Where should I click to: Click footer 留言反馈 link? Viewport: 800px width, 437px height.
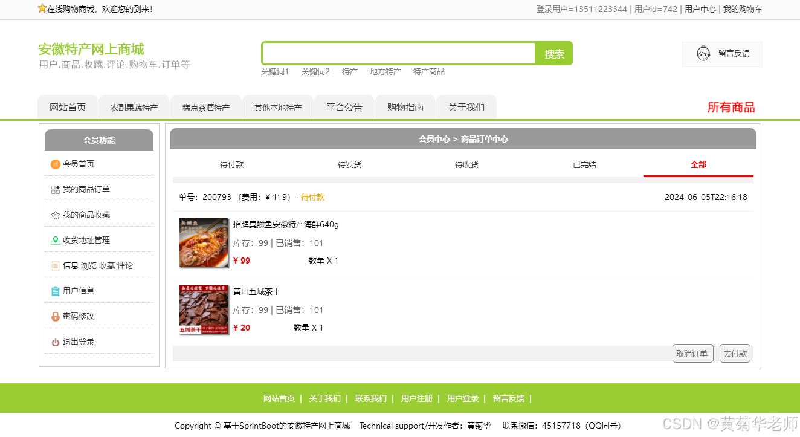point(509,398)
